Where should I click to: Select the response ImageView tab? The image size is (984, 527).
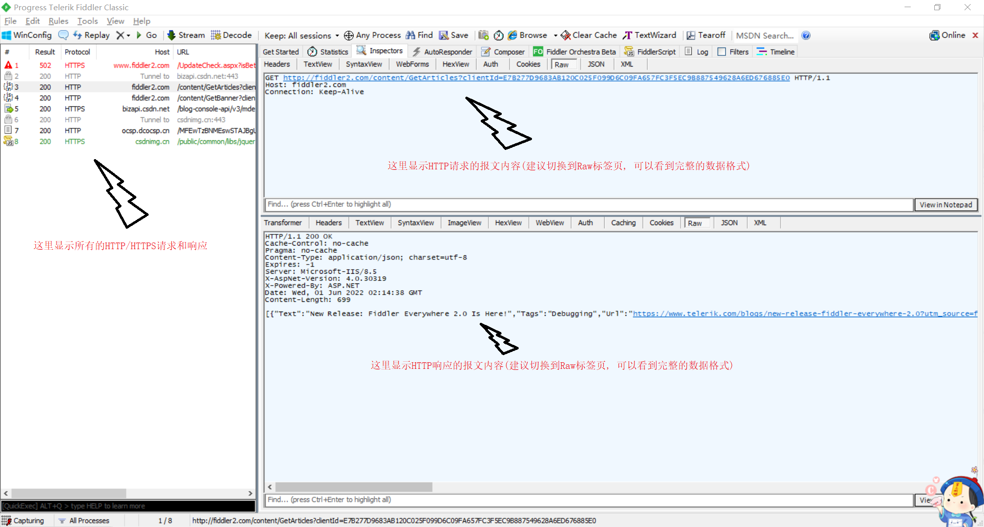(464, 223)
